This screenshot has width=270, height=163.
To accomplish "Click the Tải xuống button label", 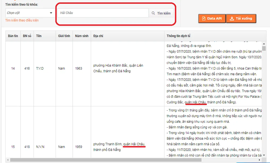I will click(x=244, y=19).
